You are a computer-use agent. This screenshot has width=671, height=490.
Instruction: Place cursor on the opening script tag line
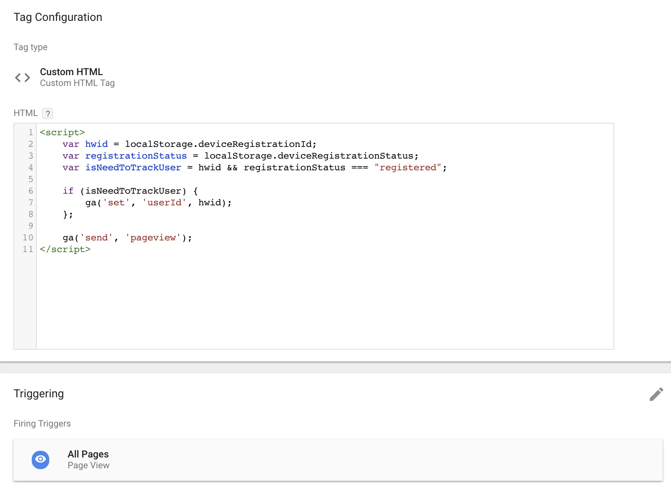click(x=63, y=133)
